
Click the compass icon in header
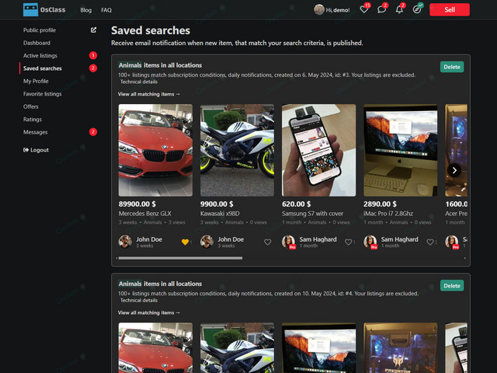point(417,9)
